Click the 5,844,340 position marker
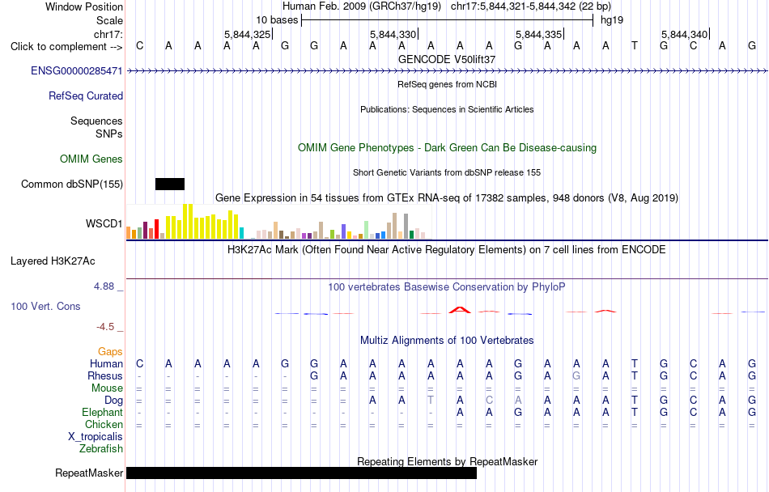Viewport: 769px width, 492px height. (x=685, y=34)
